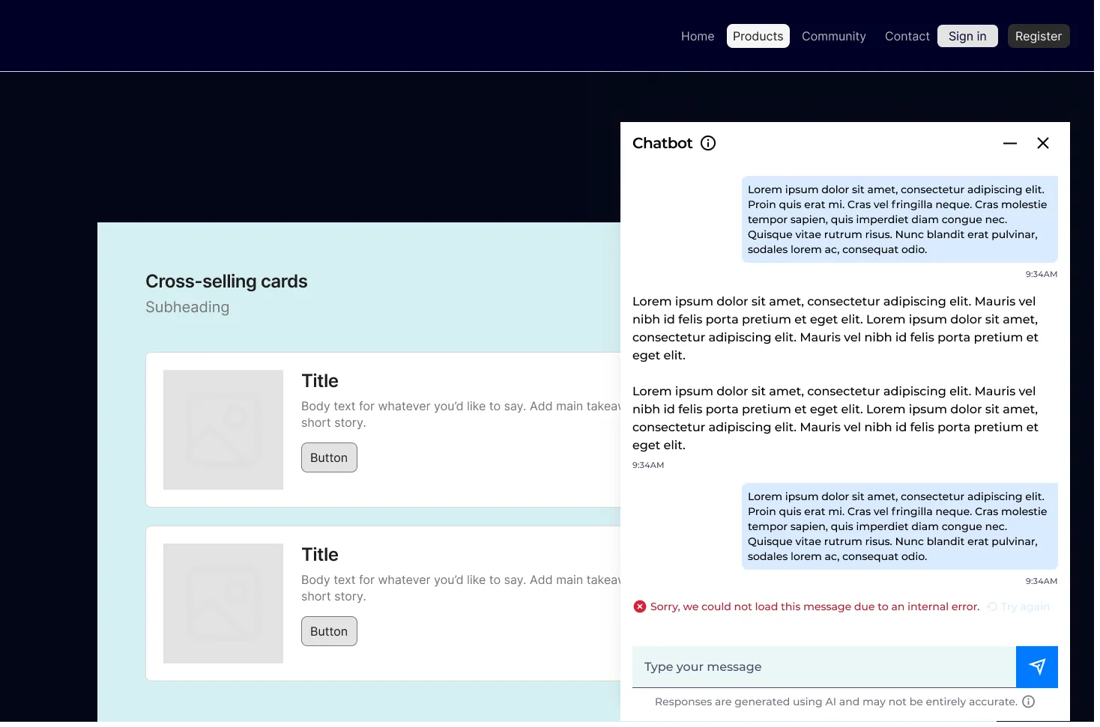Click second card image placeholder

coord(223,603)
